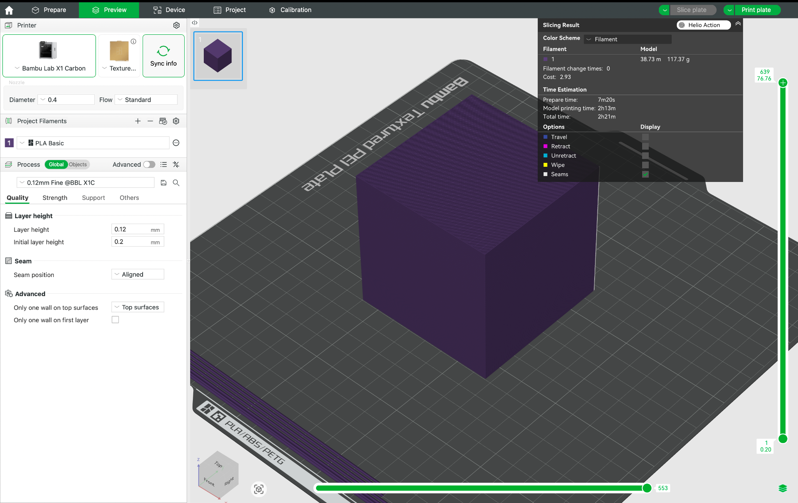Open printer settings gear icon

click(x=177, y=25)
